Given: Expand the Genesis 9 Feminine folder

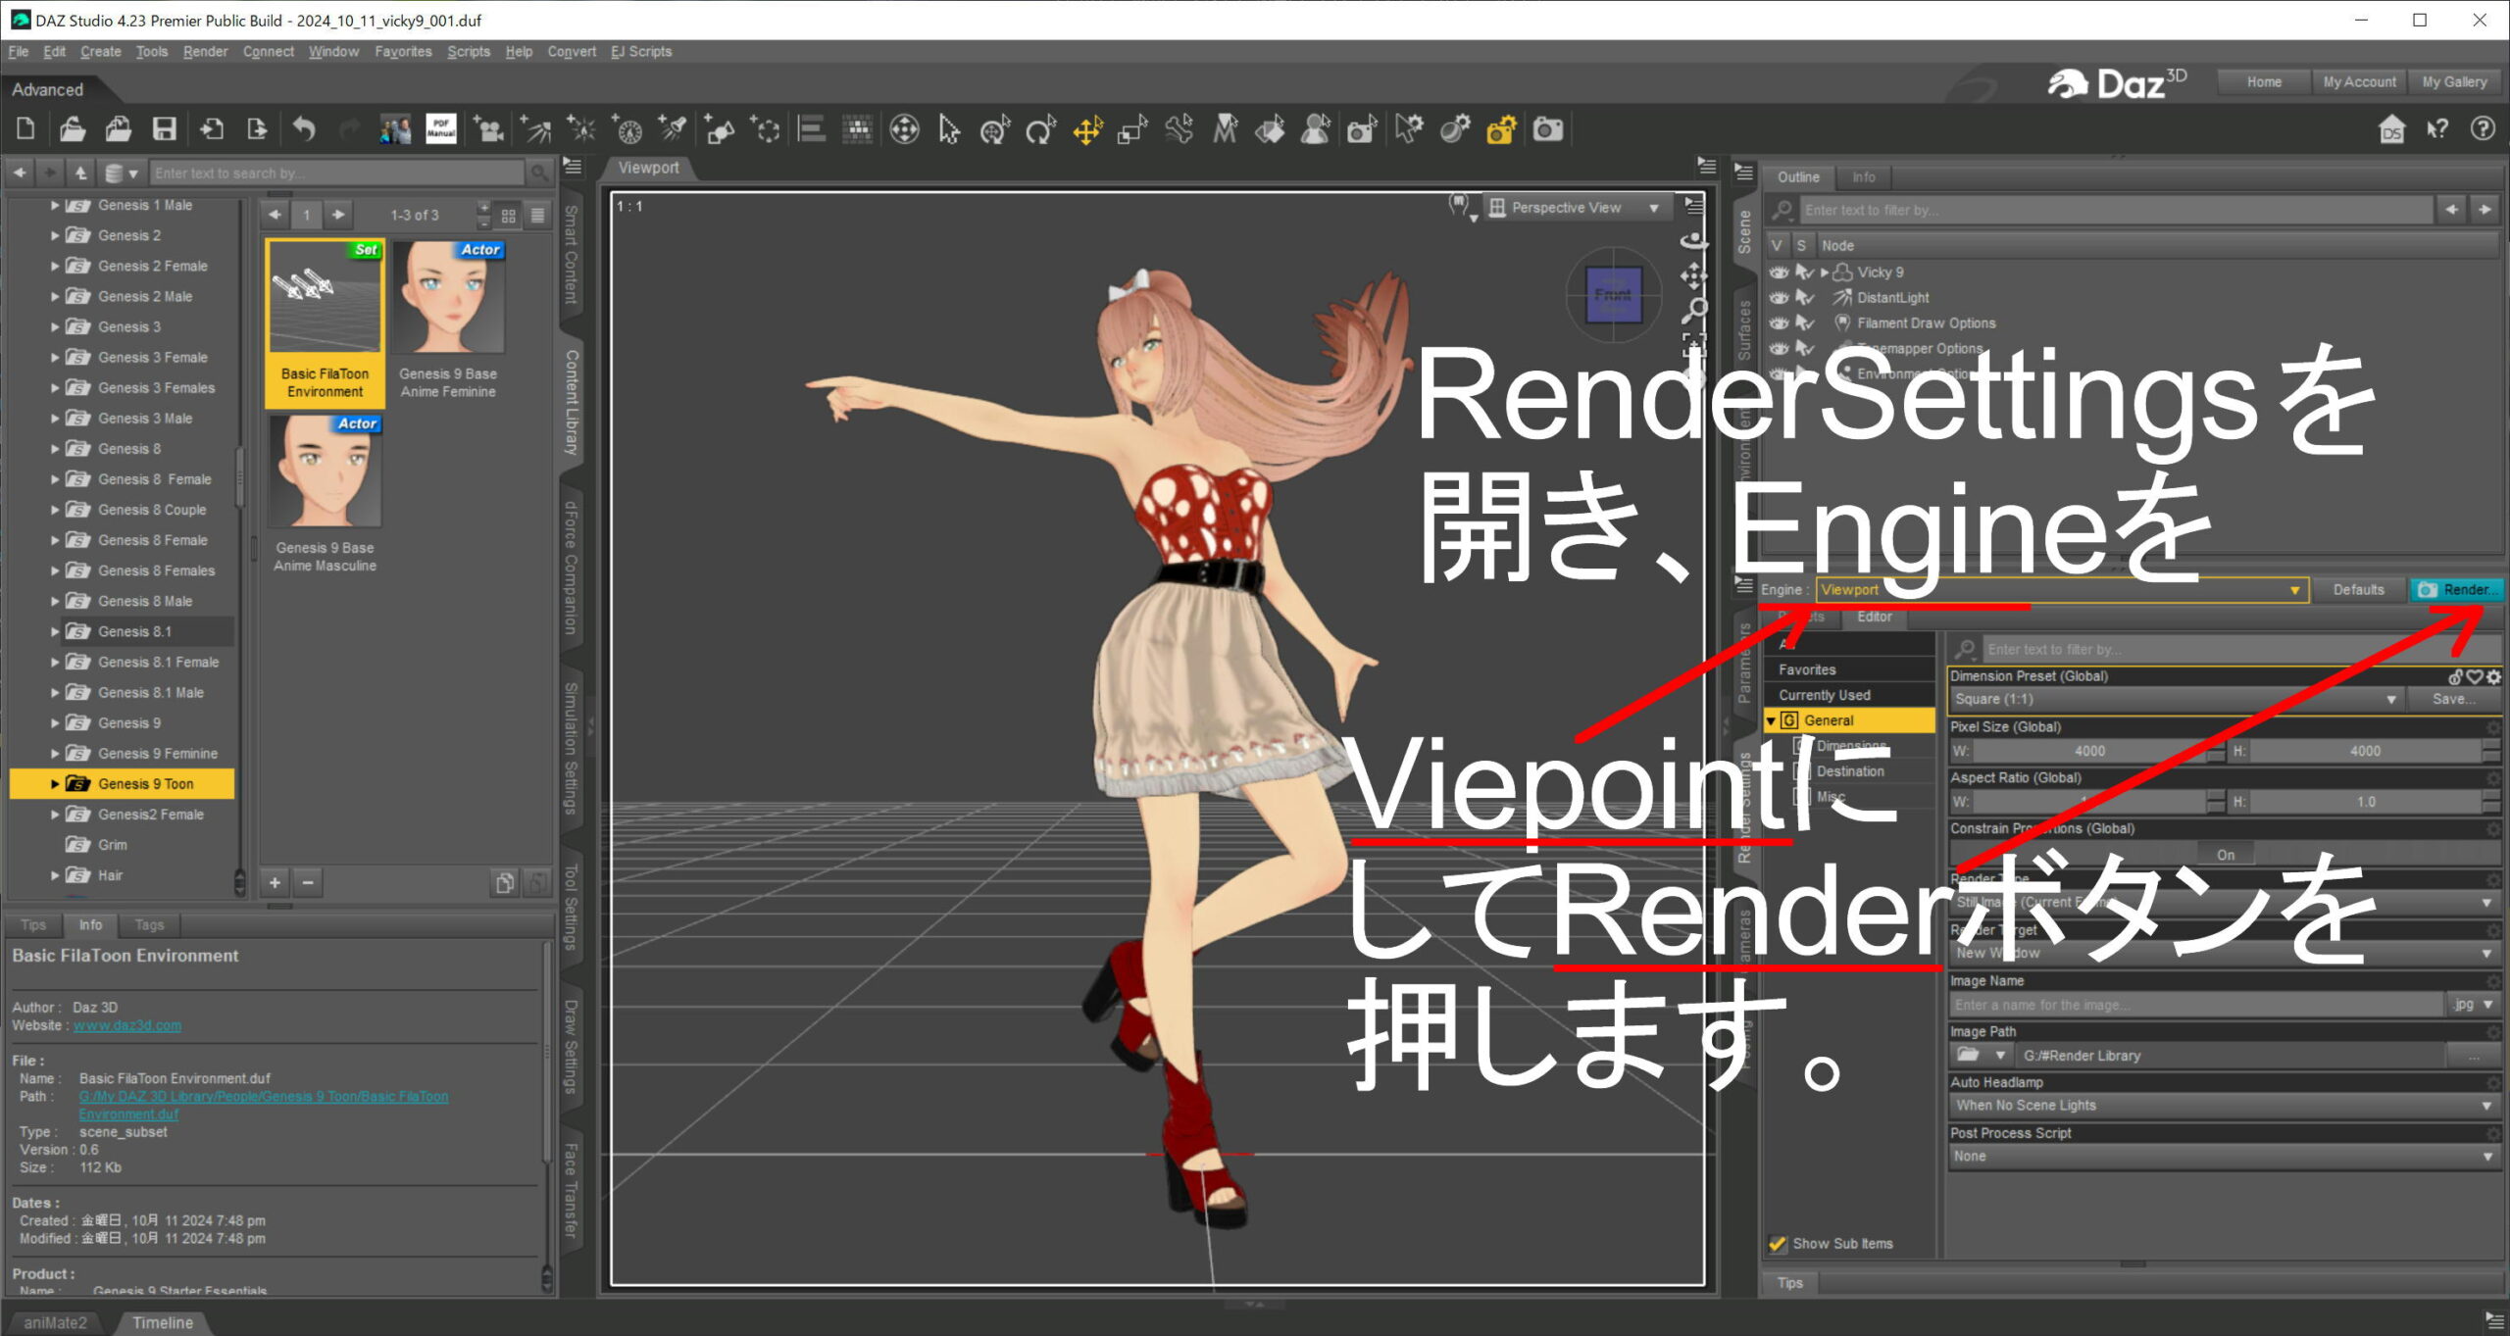Looking at the screenshot, I should coord(55,754).
